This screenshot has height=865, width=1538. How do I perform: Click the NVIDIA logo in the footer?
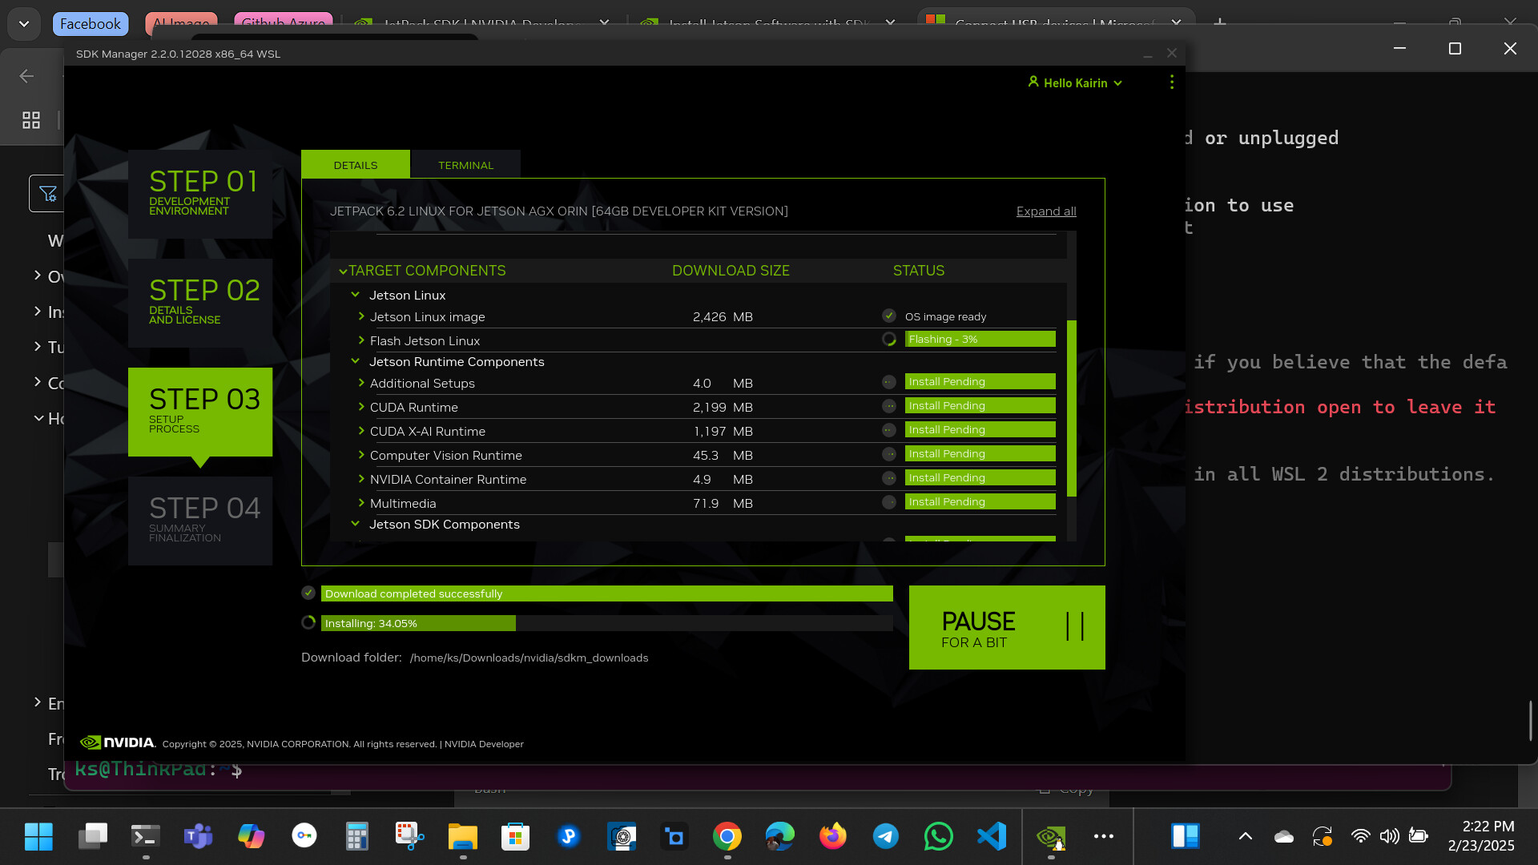click(118, 742)
